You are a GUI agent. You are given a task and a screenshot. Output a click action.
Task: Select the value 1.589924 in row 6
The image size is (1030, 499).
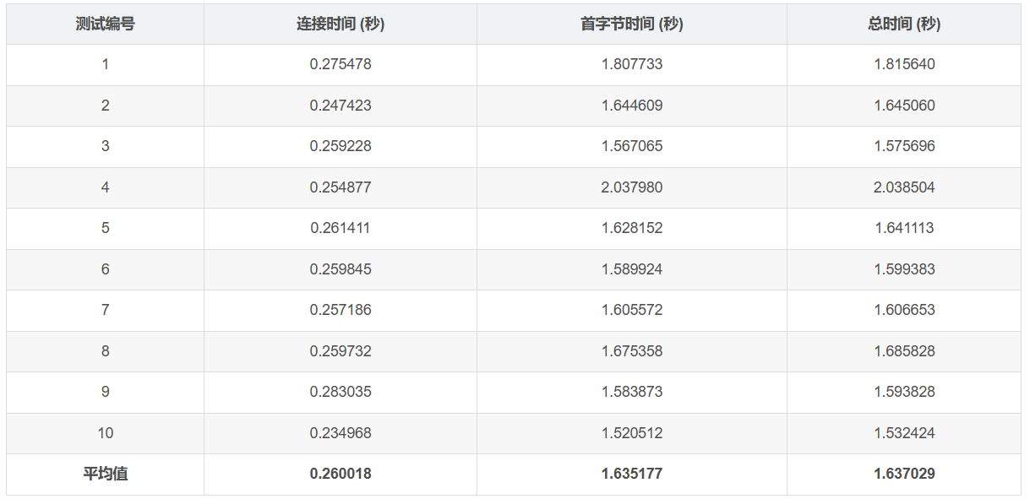[631, 269]
